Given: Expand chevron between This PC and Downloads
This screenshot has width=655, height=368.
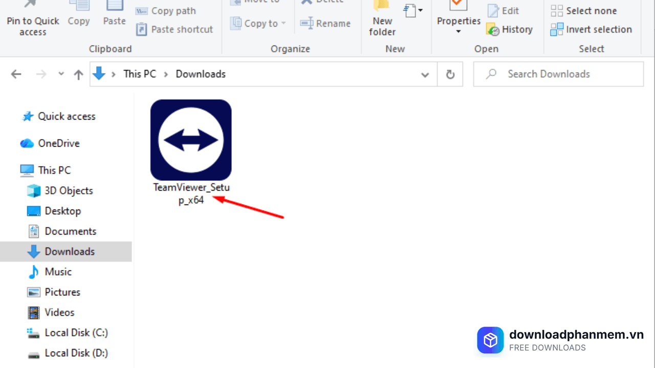Looking at the screenshot, I should pos(166,74).
